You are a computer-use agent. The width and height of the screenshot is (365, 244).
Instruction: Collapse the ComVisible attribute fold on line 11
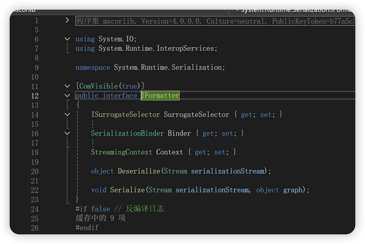coord(67,86)
